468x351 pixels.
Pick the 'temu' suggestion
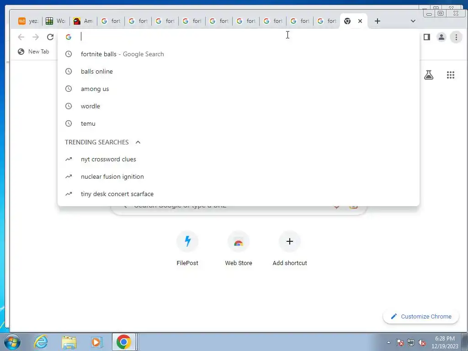tap(239, 123)
